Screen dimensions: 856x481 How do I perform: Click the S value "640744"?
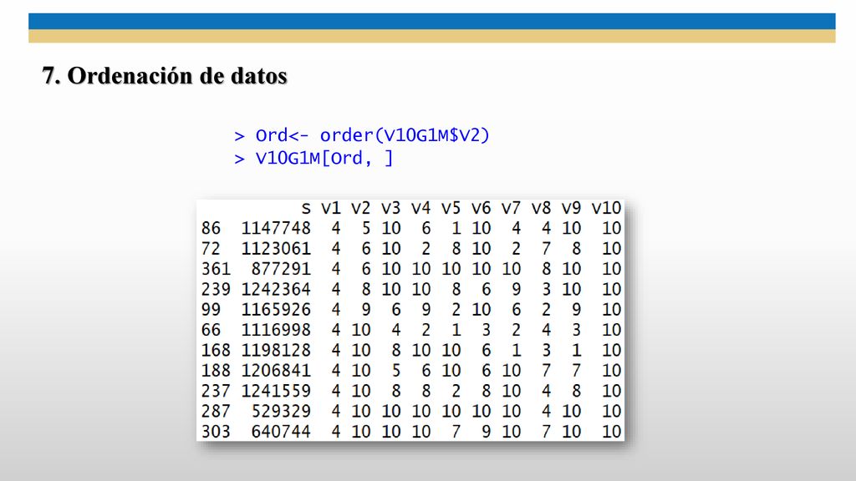[x=281, y=432]
